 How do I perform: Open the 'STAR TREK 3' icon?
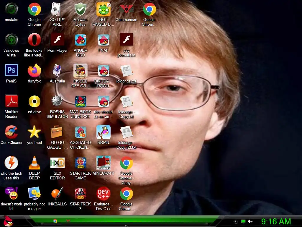click(x=80, y=193)
